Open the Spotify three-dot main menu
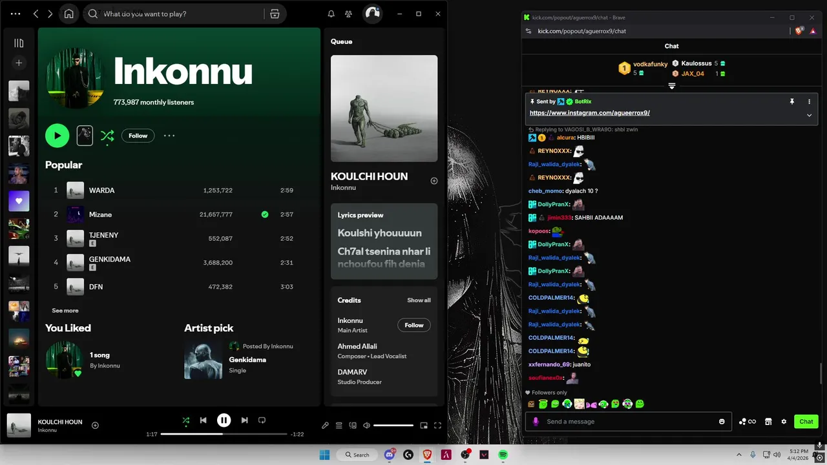 [16, 14]
